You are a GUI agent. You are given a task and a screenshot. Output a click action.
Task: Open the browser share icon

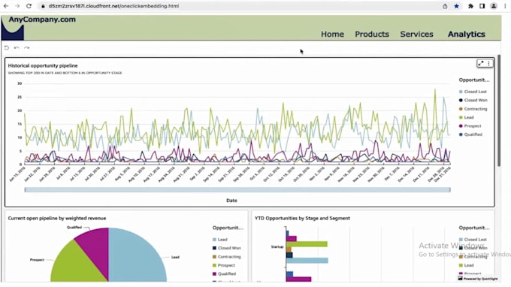point(445,6)
